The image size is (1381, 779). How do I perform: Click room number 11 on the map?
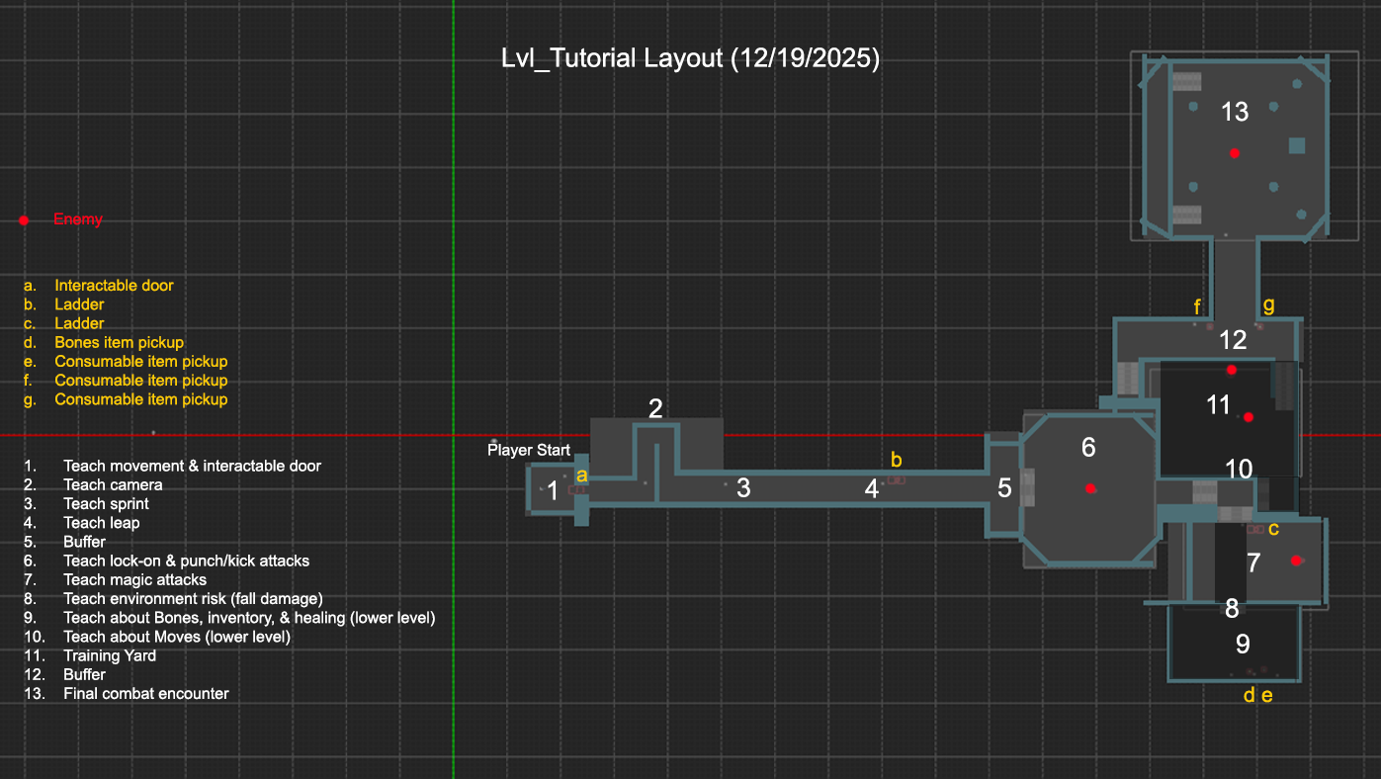[1218, 404]
